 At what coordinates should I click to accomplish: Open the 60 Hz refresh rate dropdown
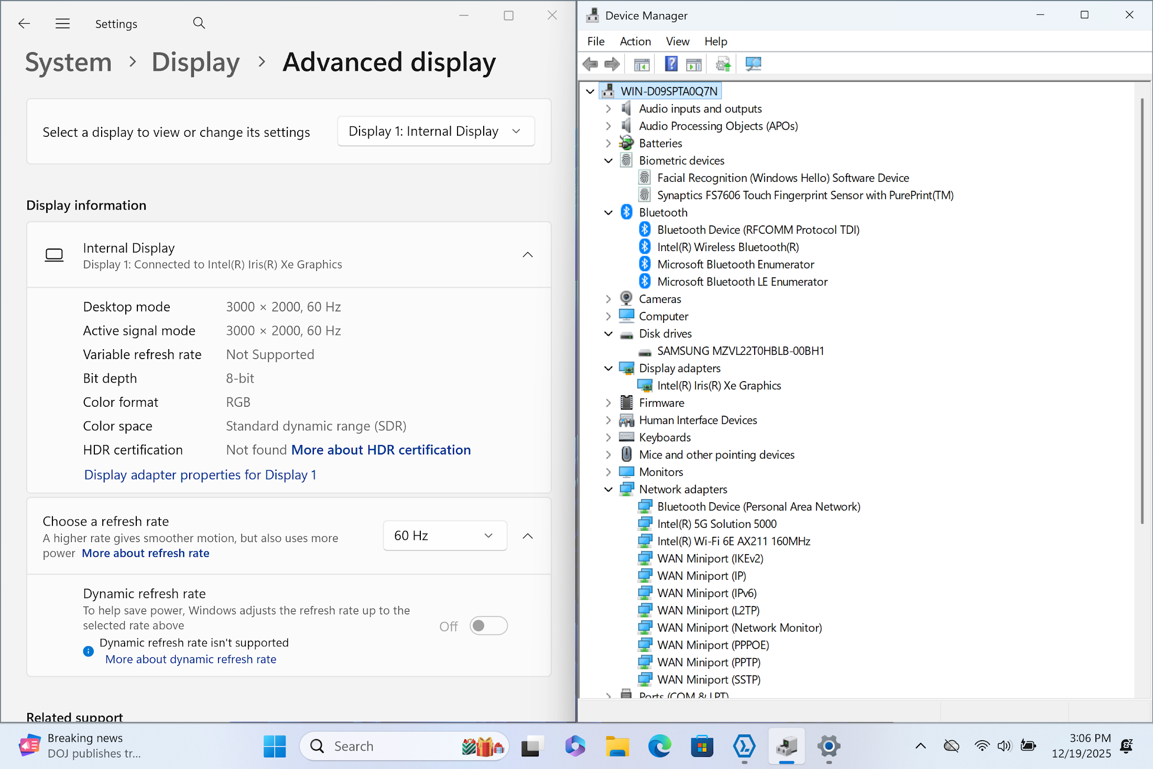444,536
